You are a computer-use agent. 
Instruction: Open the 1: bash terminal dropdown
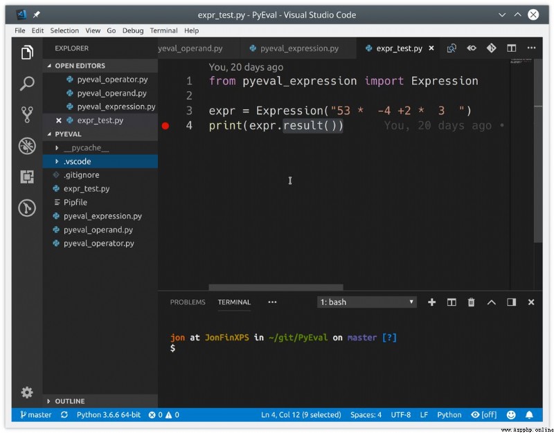coord(366,302)
